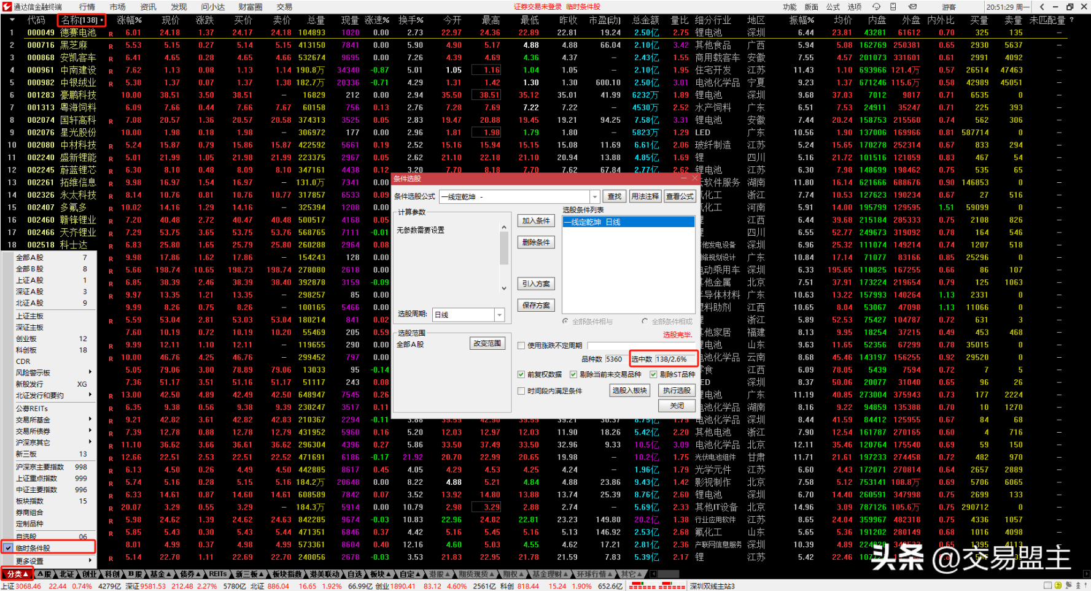Viewport: 1091px width, 591px height.
Task: Expand 沪深京其它 submenu
Action: (90, 441)
